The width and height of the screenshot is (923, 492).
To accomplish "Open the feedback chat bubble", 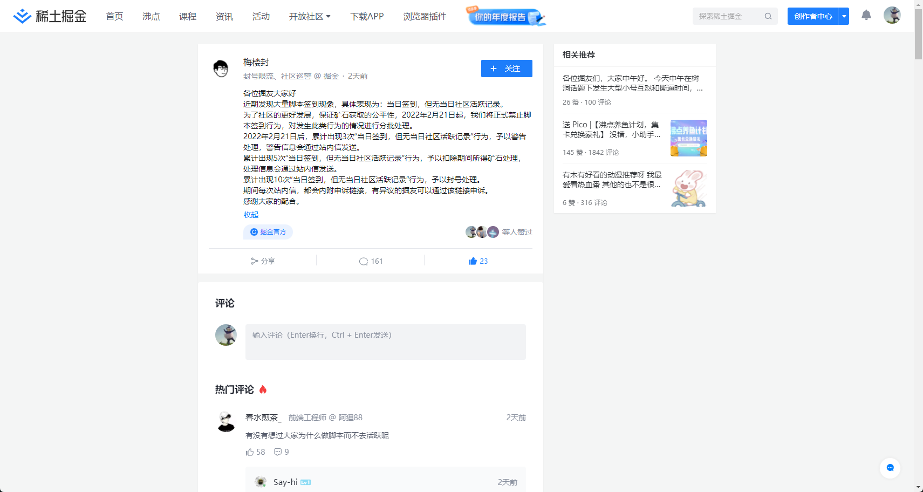I will point(890,468).
